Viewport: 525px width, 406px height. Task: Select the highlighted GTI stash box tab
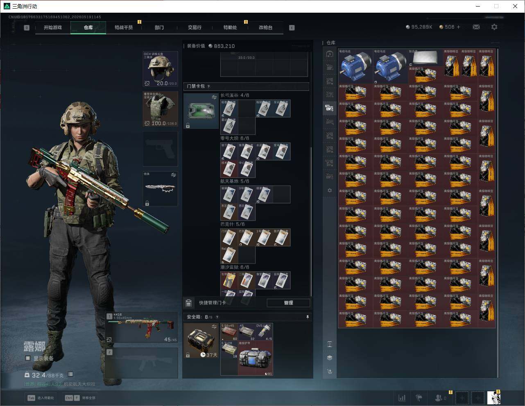[x=330, y=108]
